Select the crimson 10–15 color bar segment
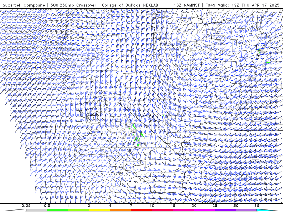 162,210
